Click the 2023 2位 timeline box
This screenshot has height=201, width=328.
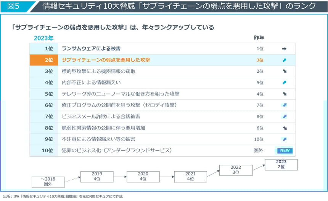[281, 165]
